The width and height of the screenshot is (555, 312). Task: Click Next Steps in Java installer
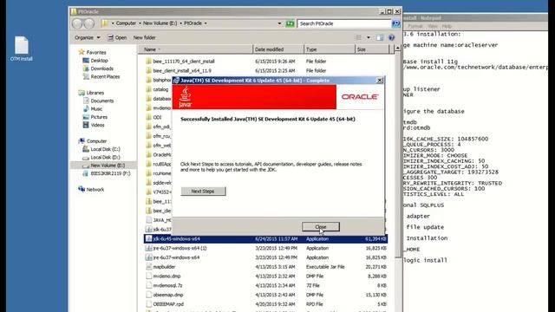point(203,191)
